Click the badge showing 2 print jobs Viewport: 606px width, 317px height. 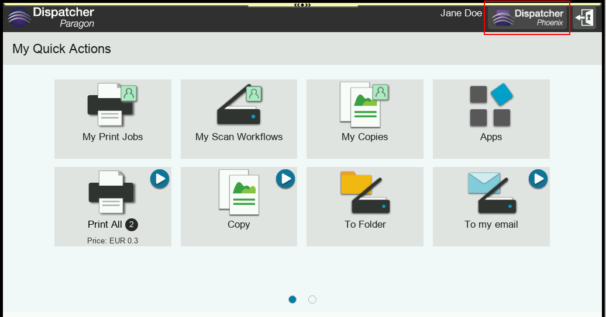132,224
